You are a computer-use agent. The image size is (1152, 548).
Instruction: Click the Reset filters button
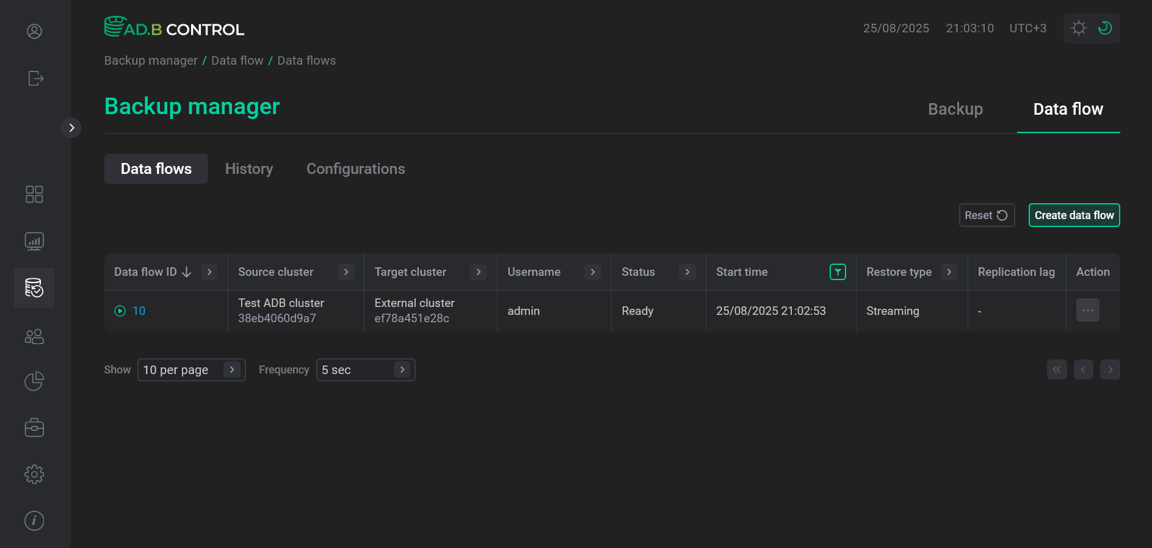coord(987,215)
